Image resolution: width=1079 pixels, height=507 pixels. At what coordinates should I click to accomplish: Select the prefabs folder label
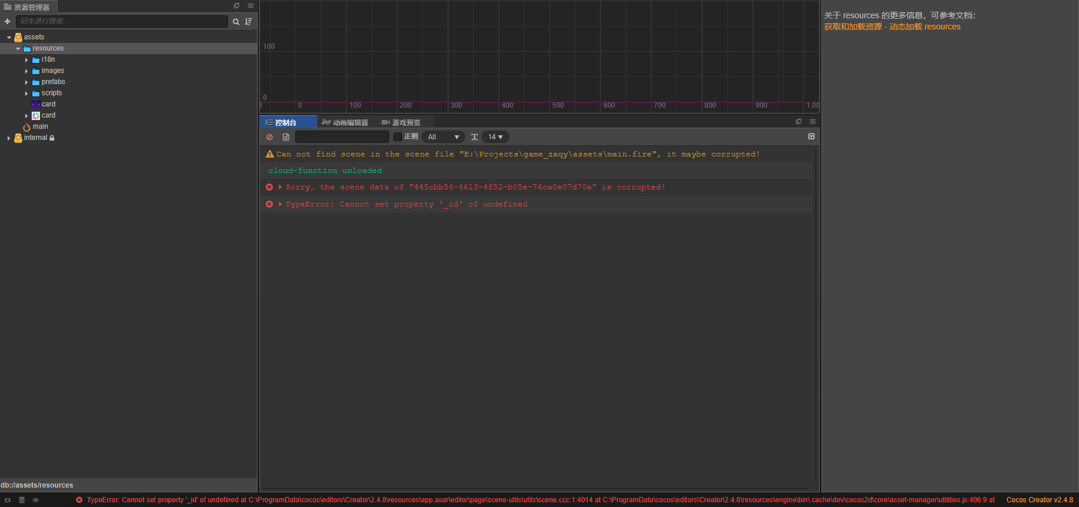pos(54,82)
